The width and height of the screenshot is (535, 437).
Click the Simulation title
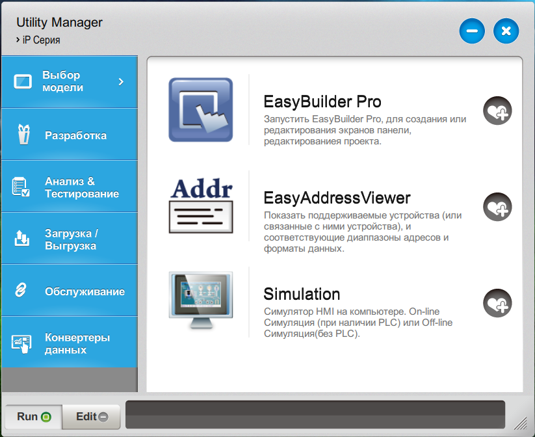[302, 294]
